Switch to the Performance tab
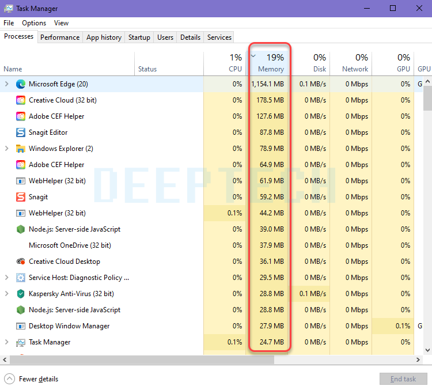The width and height of the screenshot is (432, 390). (x=60, y=37)
